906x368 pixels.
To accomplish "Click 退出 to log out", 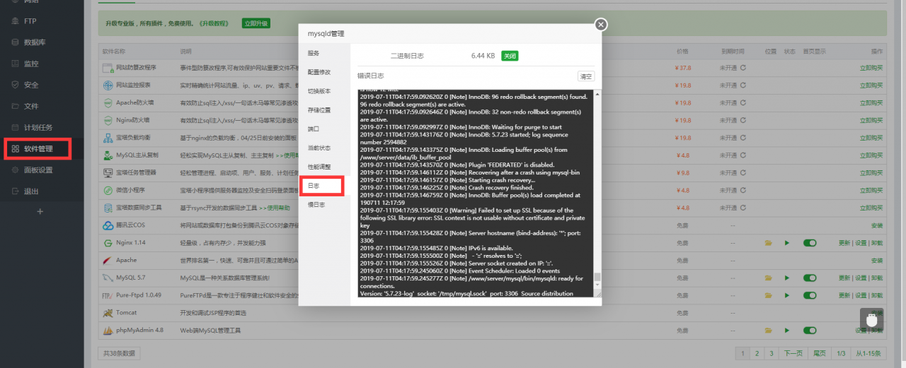I will (31, 191).
